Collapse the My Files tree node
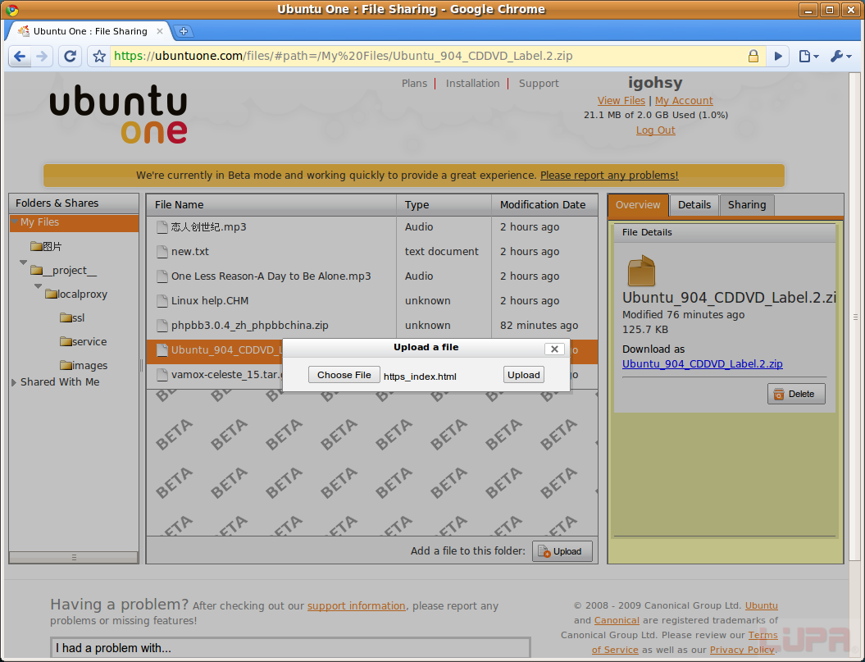 click(15, 222)
